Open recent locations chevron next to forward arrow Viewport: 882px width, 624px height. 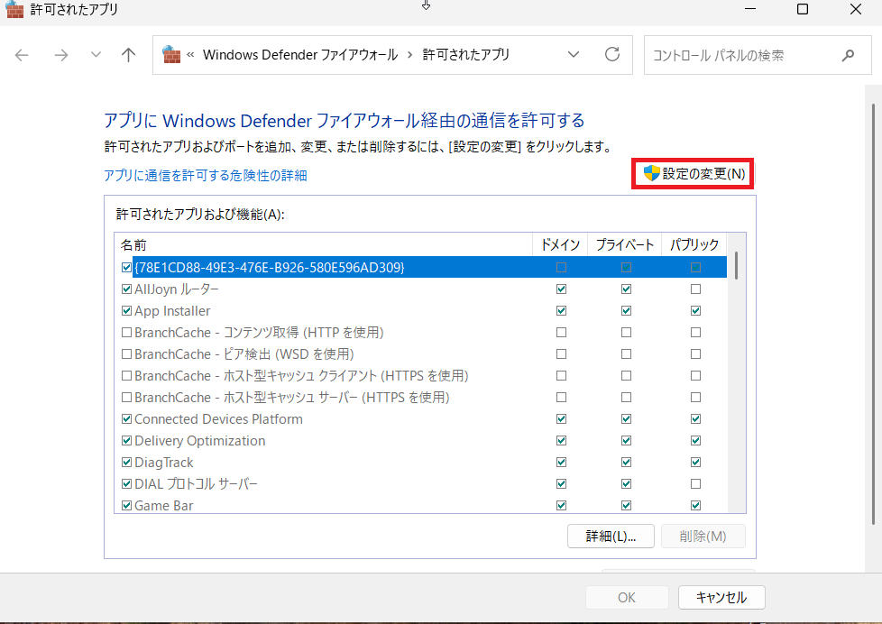96,55
